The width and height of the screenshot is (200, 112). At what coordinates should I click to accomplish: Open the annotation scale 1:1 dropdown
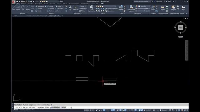pos(149,110)
